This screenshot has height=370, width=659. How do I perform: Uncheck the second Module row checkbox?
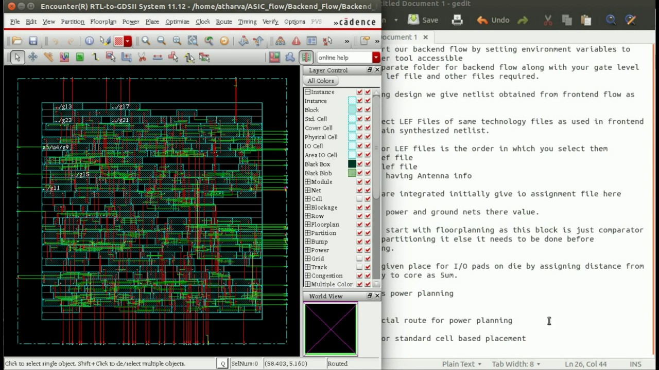pos(368,182)
